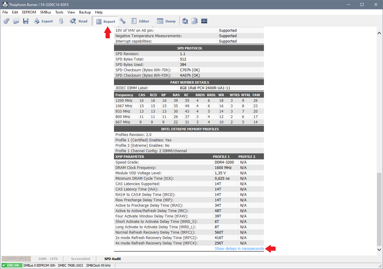Screen dimensions: 383x269
Task: Select the Report toolbar button
Action: 106,21
